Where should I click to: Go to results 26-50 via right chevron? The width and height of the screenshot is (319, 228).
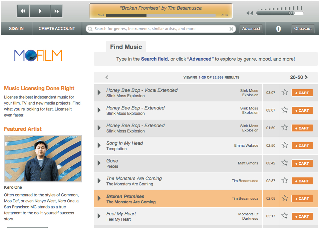pos(307,77)
